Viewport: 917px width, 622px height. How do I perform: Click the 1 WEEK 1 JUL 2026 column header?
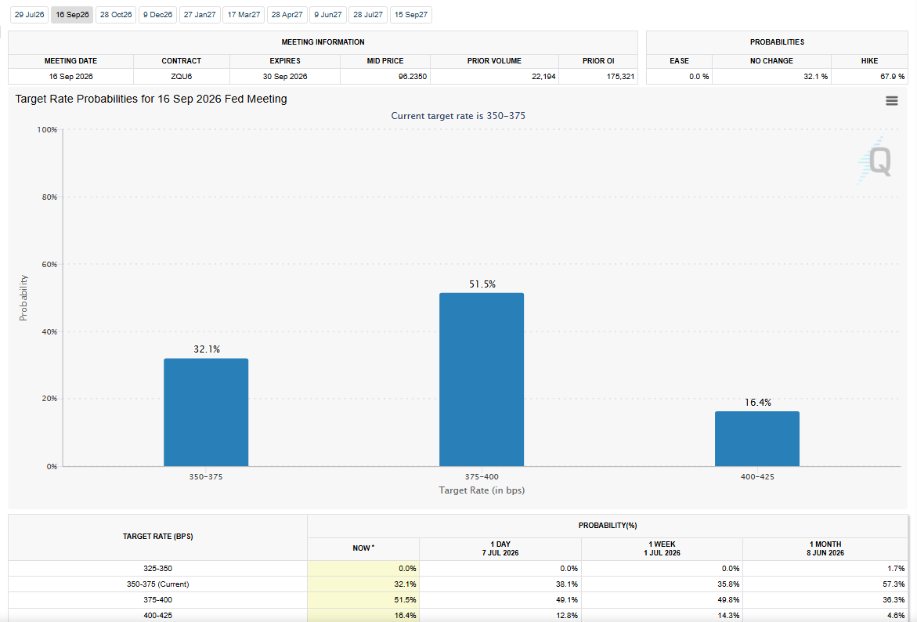point(662,548)
